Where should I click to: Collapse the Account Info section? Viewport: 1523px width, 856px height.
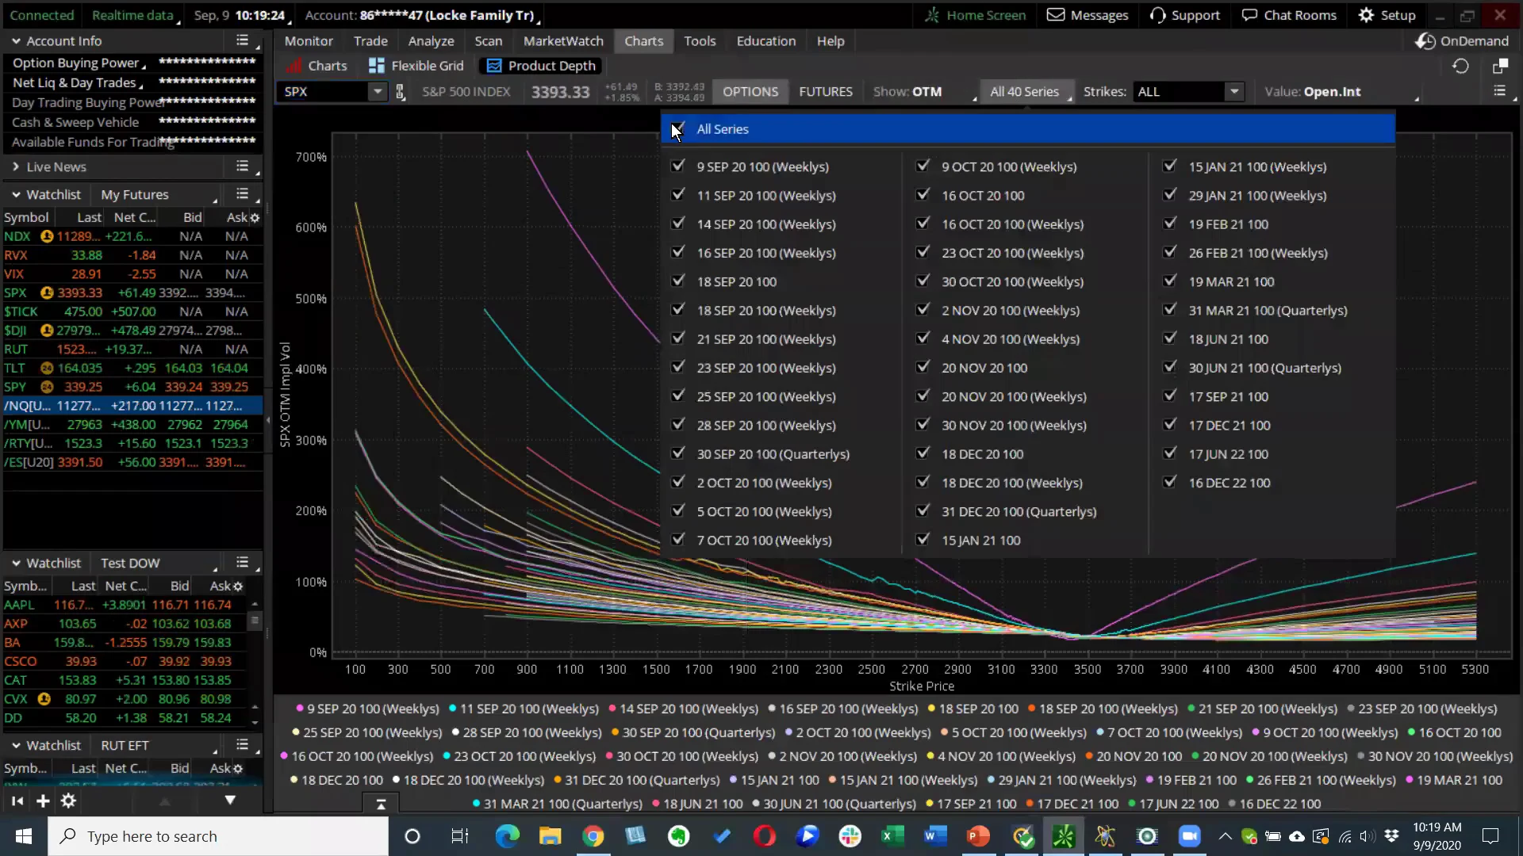click(x=16, y=40)
